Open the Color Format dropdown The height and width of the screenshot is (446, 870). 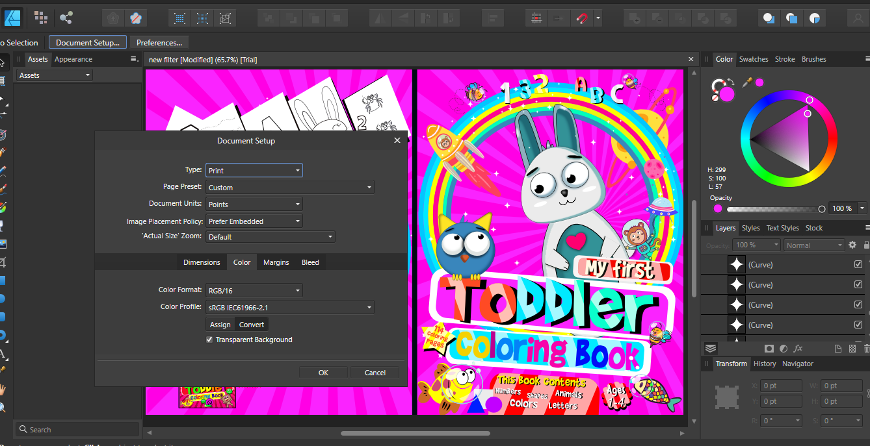tap(254, 290)
